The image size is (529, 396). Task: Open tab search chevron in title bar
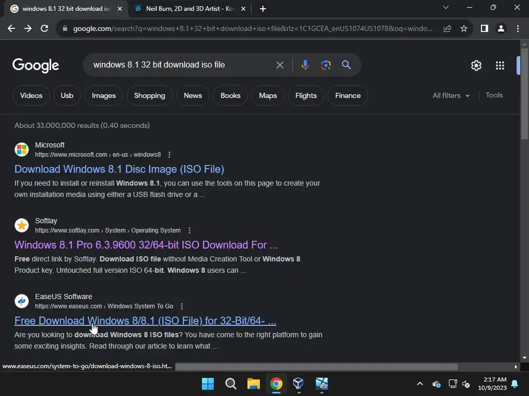pos(446,7)
